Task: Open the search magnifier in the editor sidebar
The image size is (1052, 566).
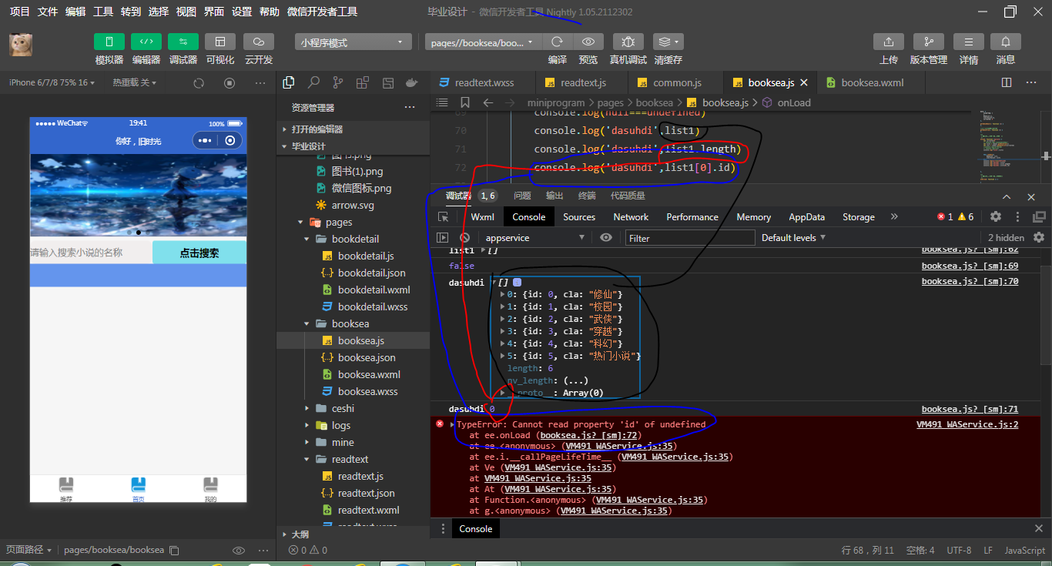Action: tap(313, 82)
